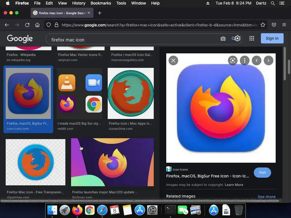
Task: Open the Save to Pocket button
Action: click(x=274, y=25)
